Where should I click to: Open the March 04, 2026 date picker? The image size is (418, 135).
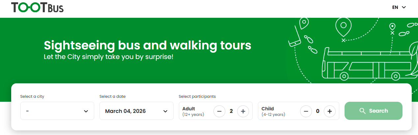click(136, 111)
